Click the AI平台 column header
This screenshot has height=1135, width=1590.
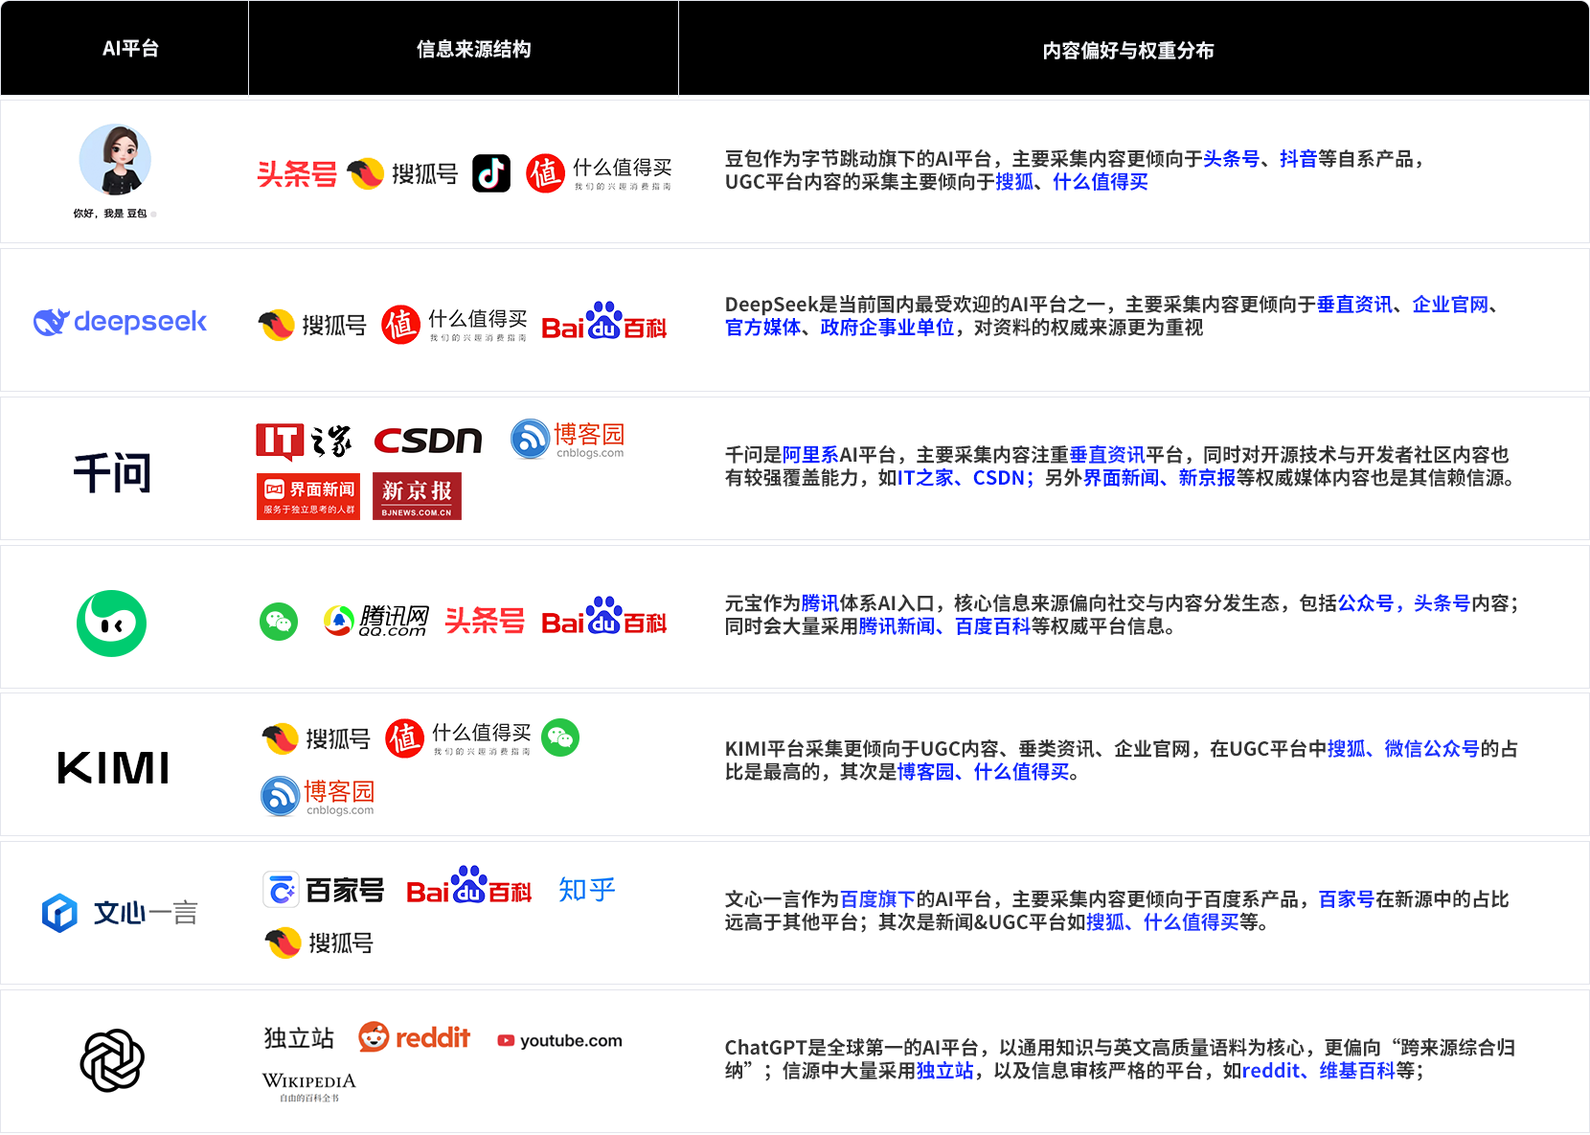click(x=130, y=49)
